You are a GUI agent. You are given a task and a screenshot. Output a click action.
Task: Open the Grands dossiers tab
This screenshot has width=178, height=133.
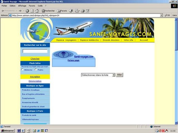coord(111,40)
